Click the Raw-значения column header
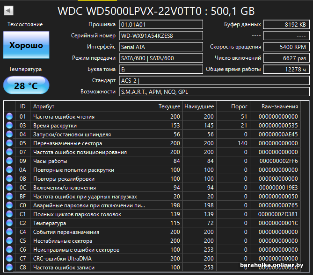 (x=275, y=106)
